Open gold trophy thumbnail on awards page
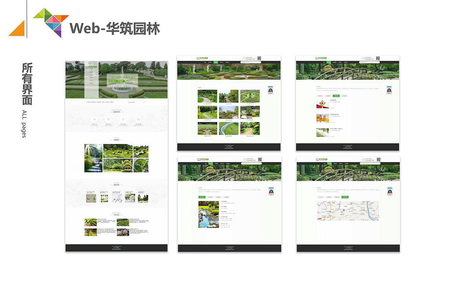This screenshot has height=282, width=454. pos(322,104)
